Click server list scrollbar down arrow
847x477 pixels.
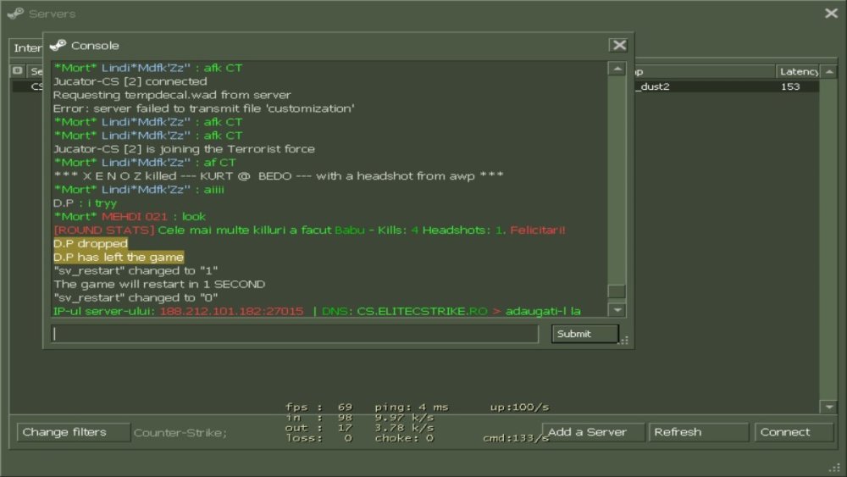point(829,407)
